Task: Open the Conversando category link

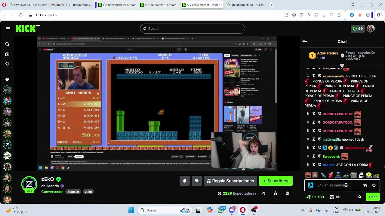Action: 52,192
